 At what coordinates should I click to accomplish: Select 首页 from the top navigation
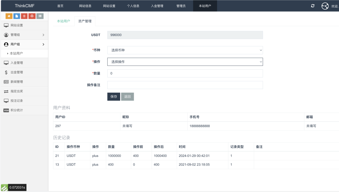pyautogui.click(x=60, y=6)
